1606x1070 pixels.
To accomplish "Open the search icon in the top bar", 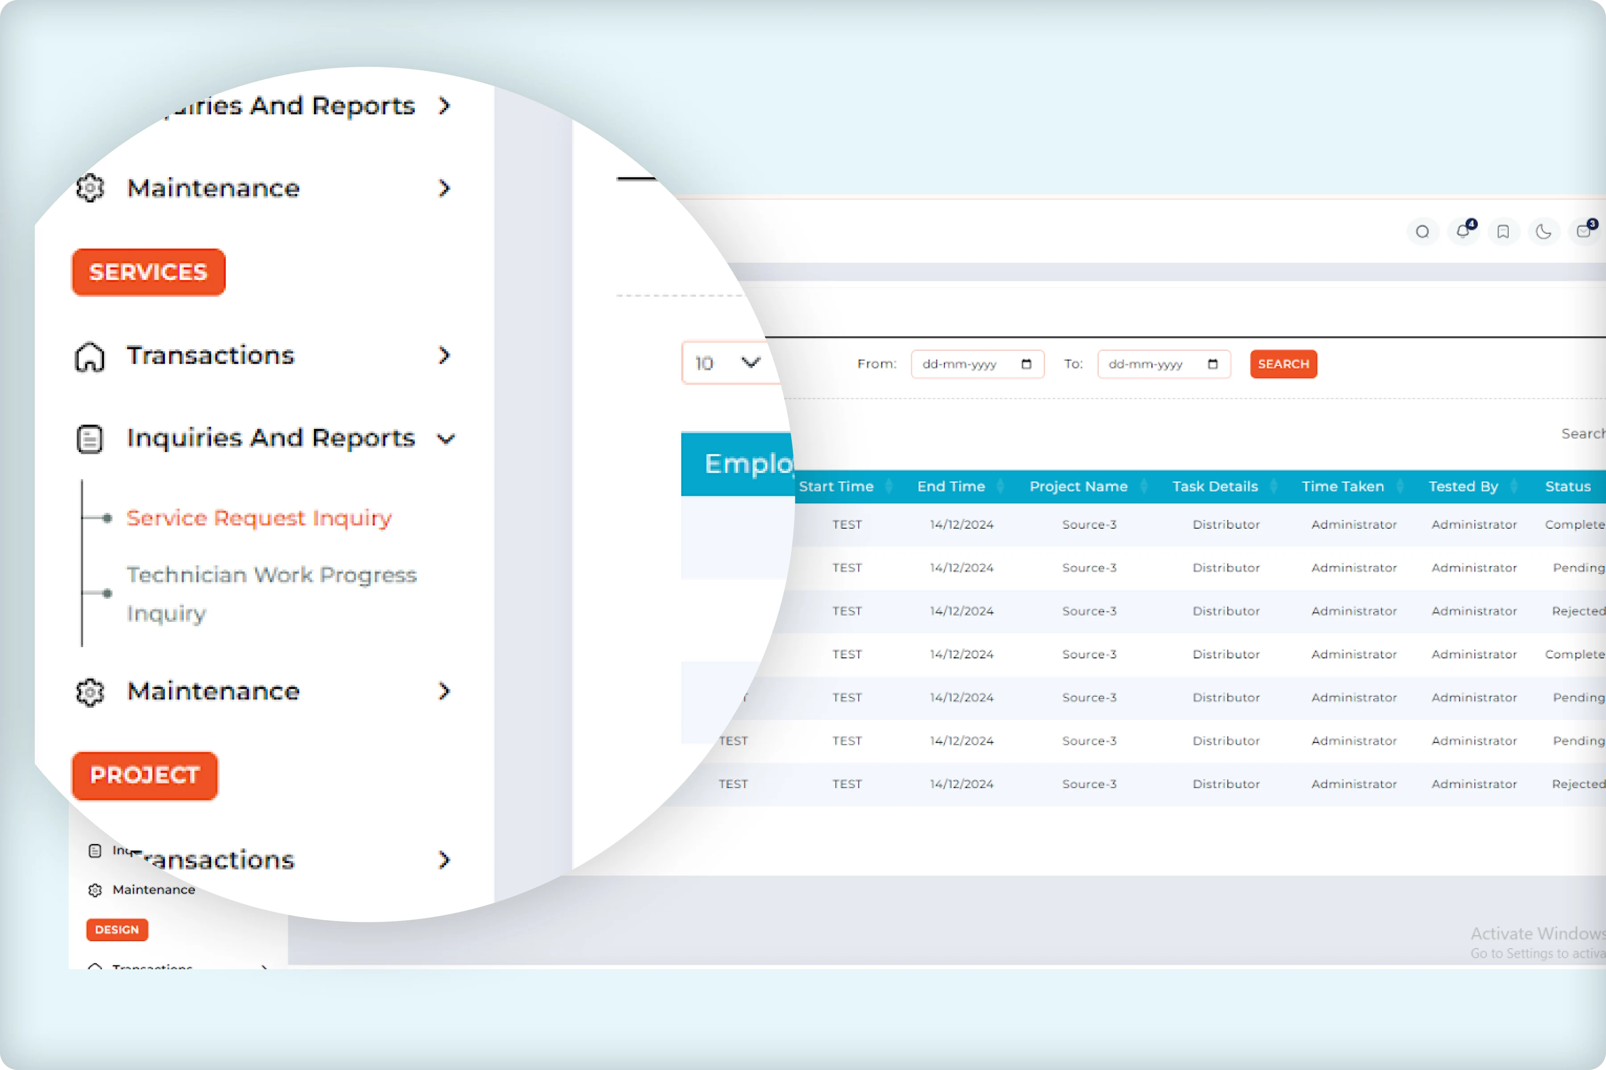I will (1423, 232).
